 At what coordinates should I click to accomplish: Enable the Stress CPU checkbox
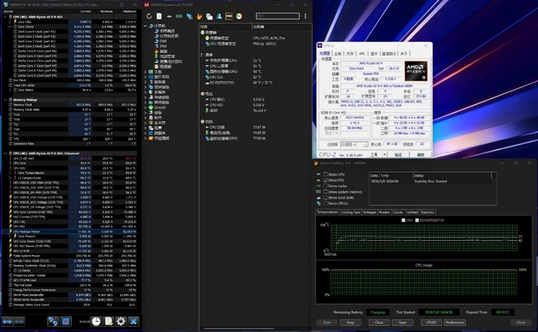[x=325, y=174]
